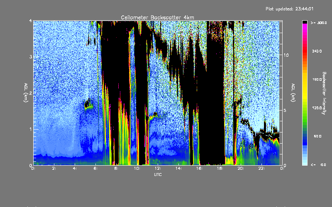The image size is (332, 207).
Task: Select the 'Plot updated: 23:44:01' timestamp
Action: pos(289,9)
